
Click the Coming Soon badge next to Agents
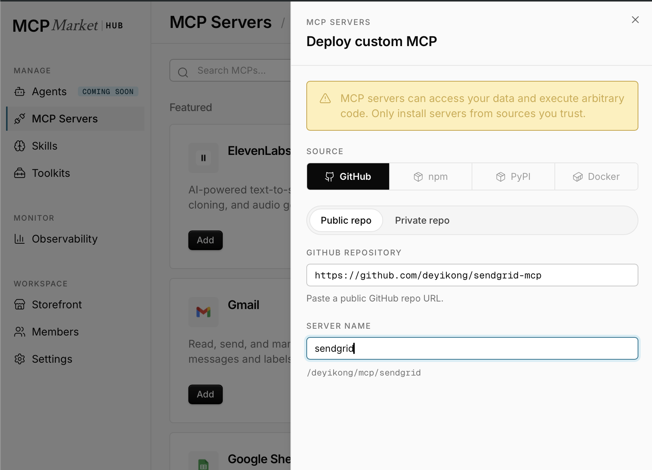click(x=108, y=91)
